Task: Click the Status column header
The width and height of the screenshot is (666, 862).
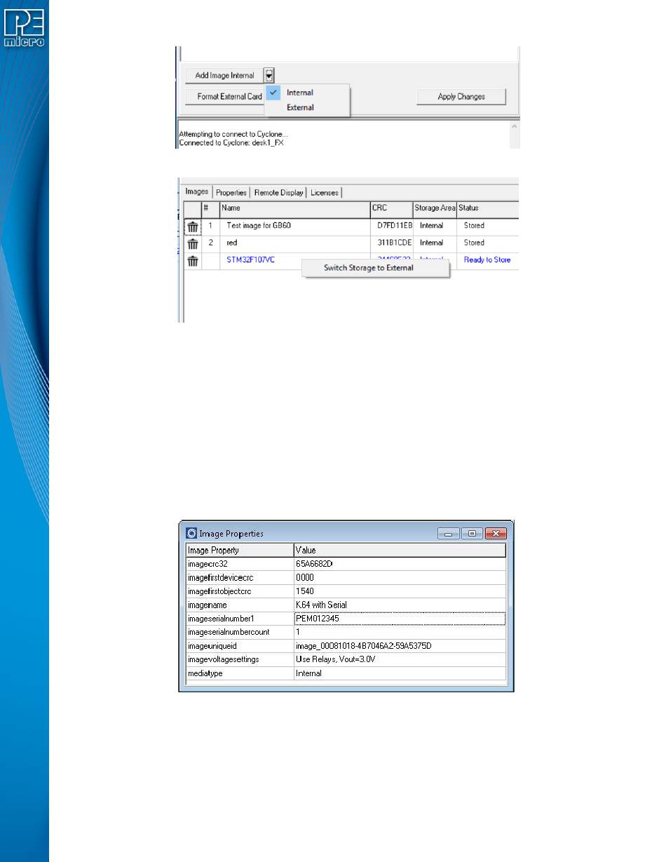Action: (x=487, y=208)
